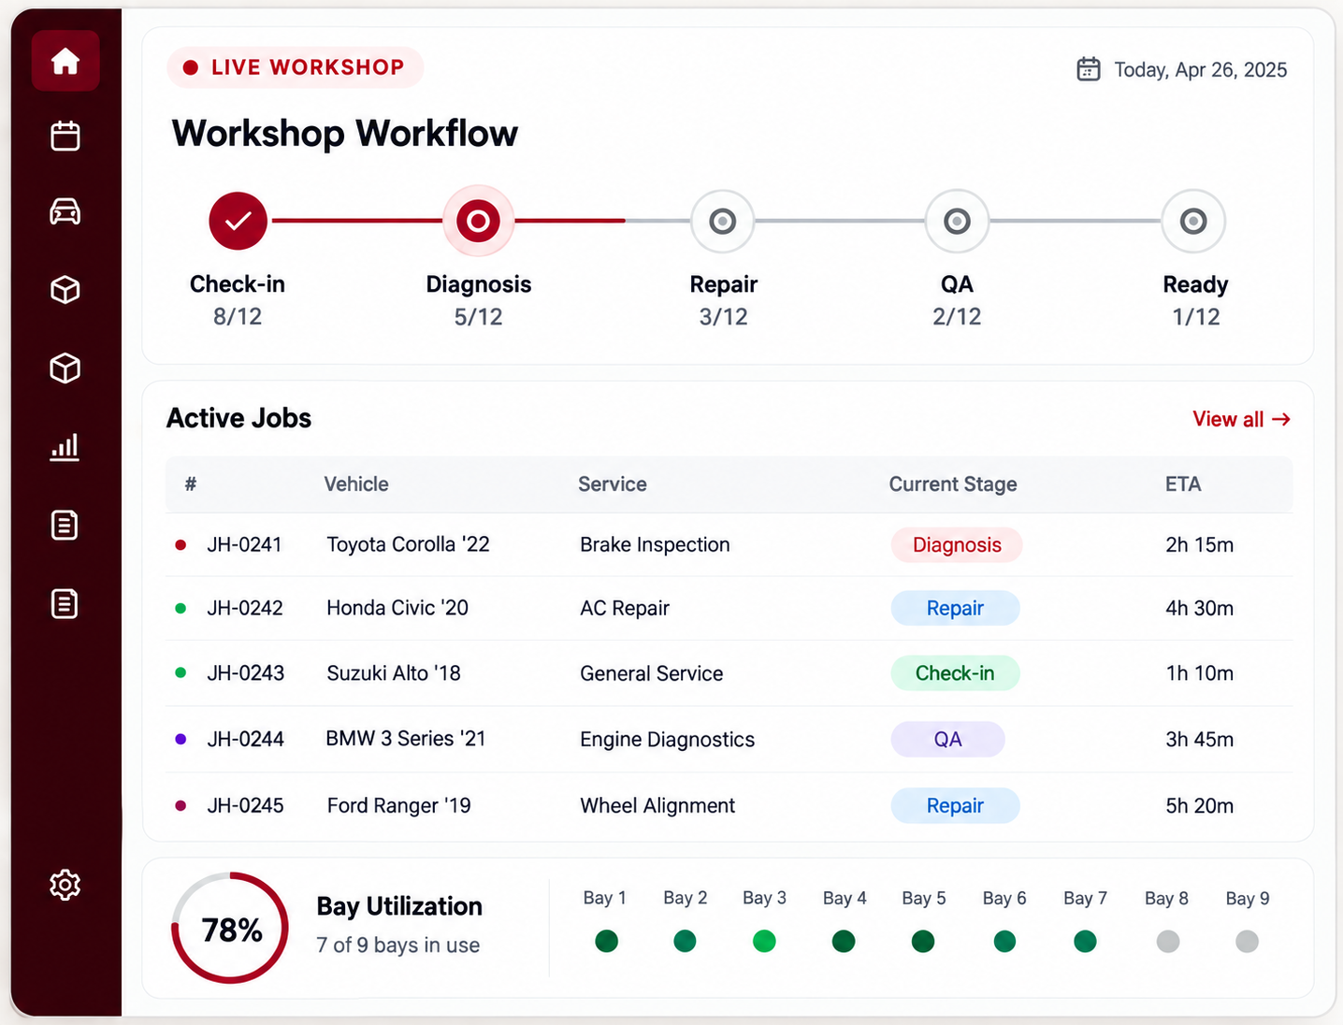
Task: Click Ford Ranger '19 vehicle cell
Action: coord(399,806)
